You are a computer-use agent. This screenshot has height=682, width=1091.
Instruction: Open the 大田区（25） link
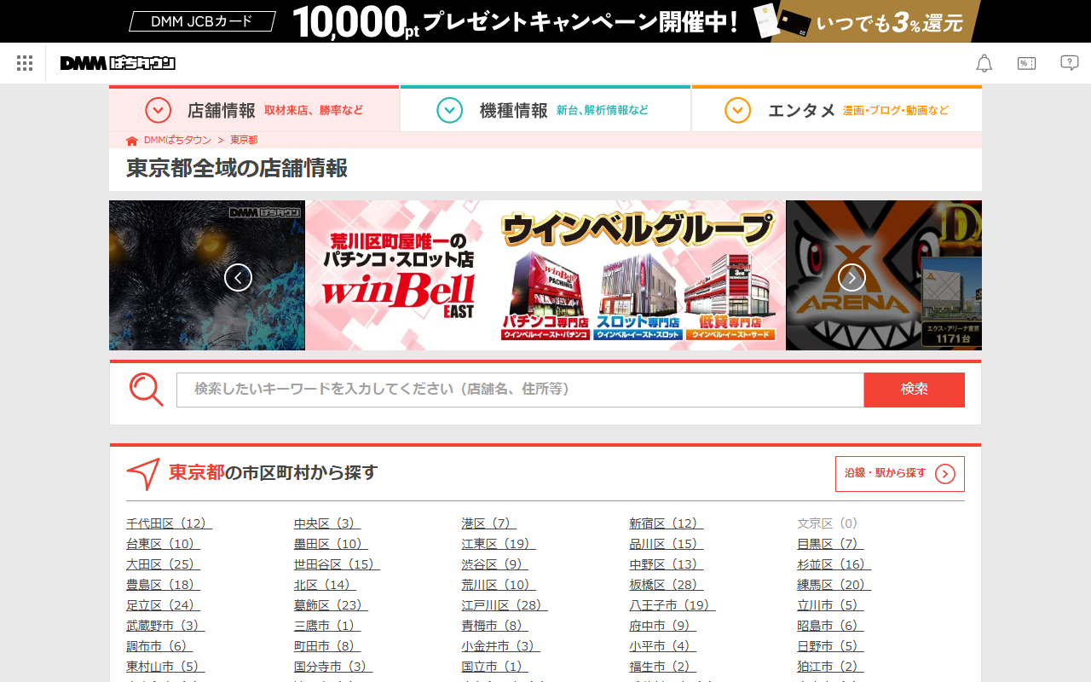[x=164, y=564]
